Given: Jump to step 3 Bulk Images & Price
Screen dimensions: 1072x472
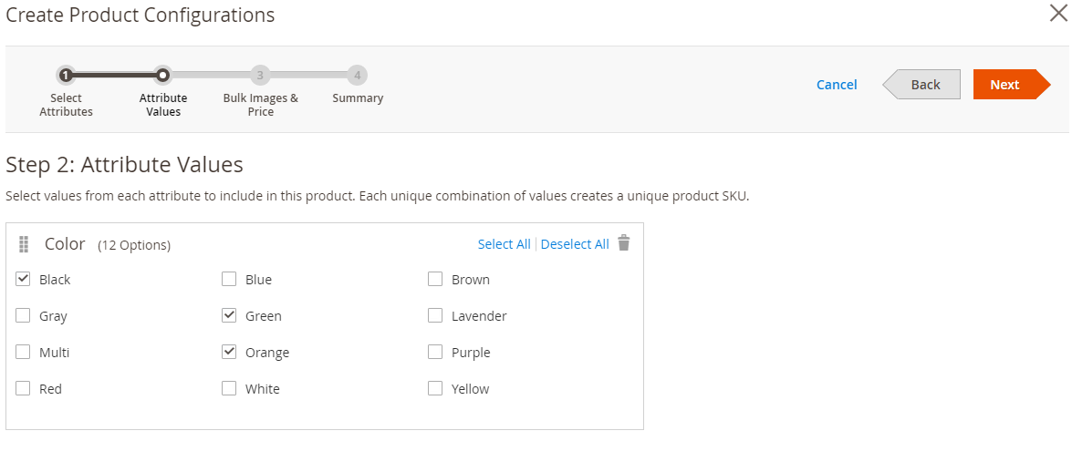Looking at the screenshot, I should click(260, 75).
